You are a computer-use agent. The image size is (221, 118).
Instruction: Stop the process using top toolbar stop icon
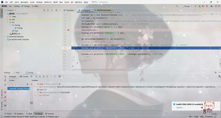(x=207, y=6)
